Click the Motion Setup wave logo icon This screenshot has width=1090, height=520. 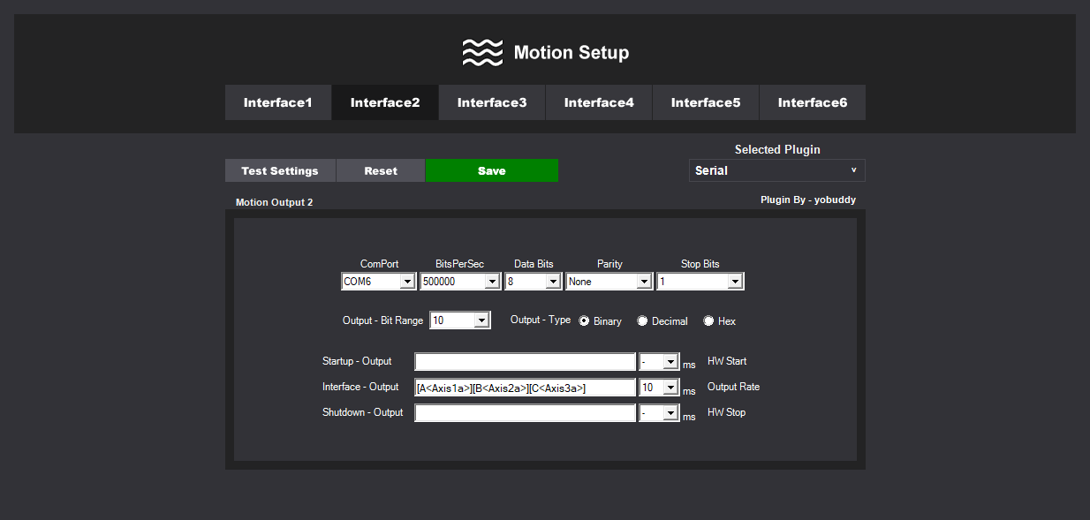pyautogui.click(x=482, y=53)
